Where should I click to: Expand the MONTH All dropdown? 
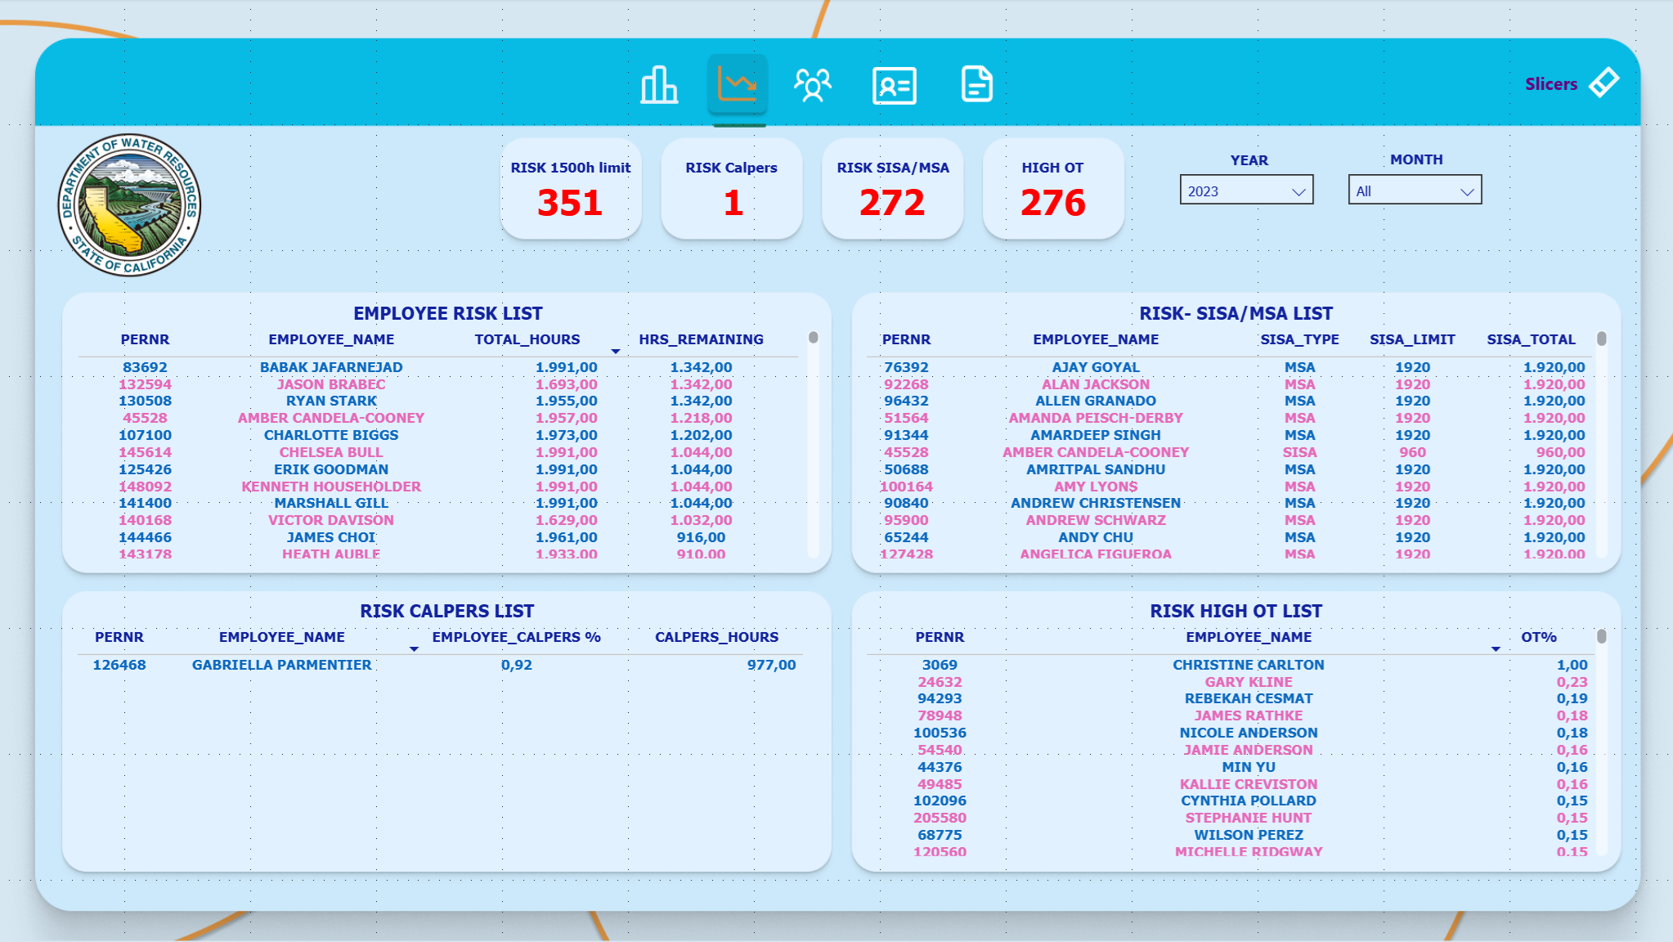click(x=1414, y=191)
